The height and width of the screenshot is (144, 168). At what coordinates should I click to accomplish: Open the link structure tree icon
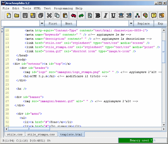coord(137,15)
